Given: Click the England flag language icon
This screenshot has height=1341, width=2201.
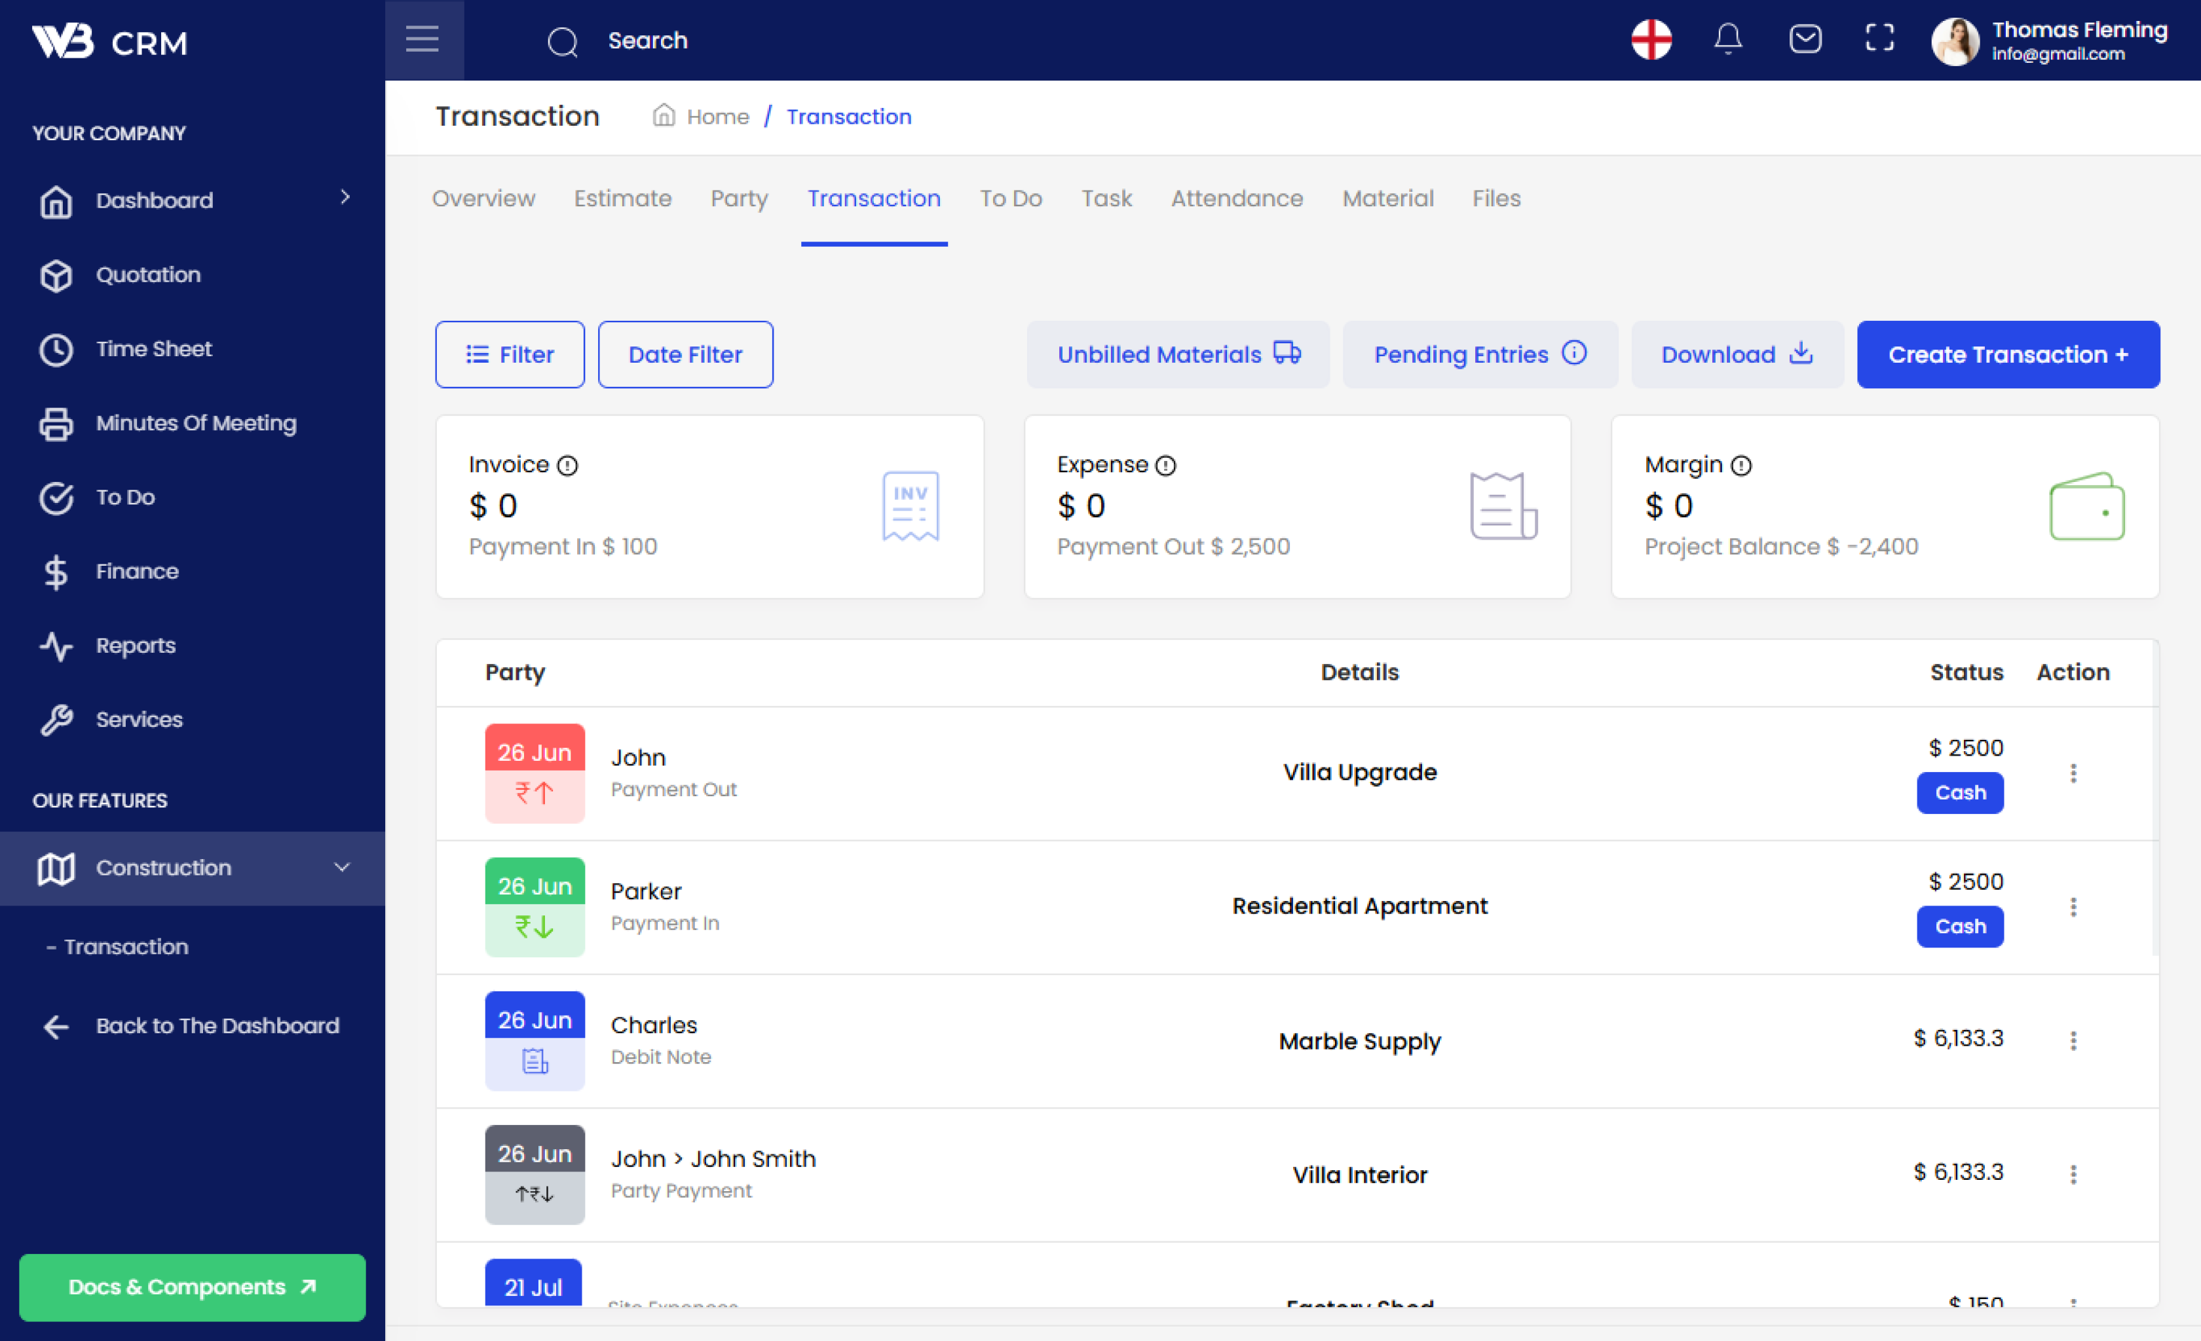Looking at the screenshot, I should pos(1650,39).
